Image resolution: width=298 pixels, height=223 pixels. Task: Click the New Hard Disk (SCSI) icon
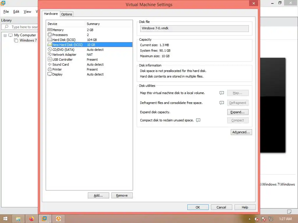pyautogui.click(x=49, y=44)
